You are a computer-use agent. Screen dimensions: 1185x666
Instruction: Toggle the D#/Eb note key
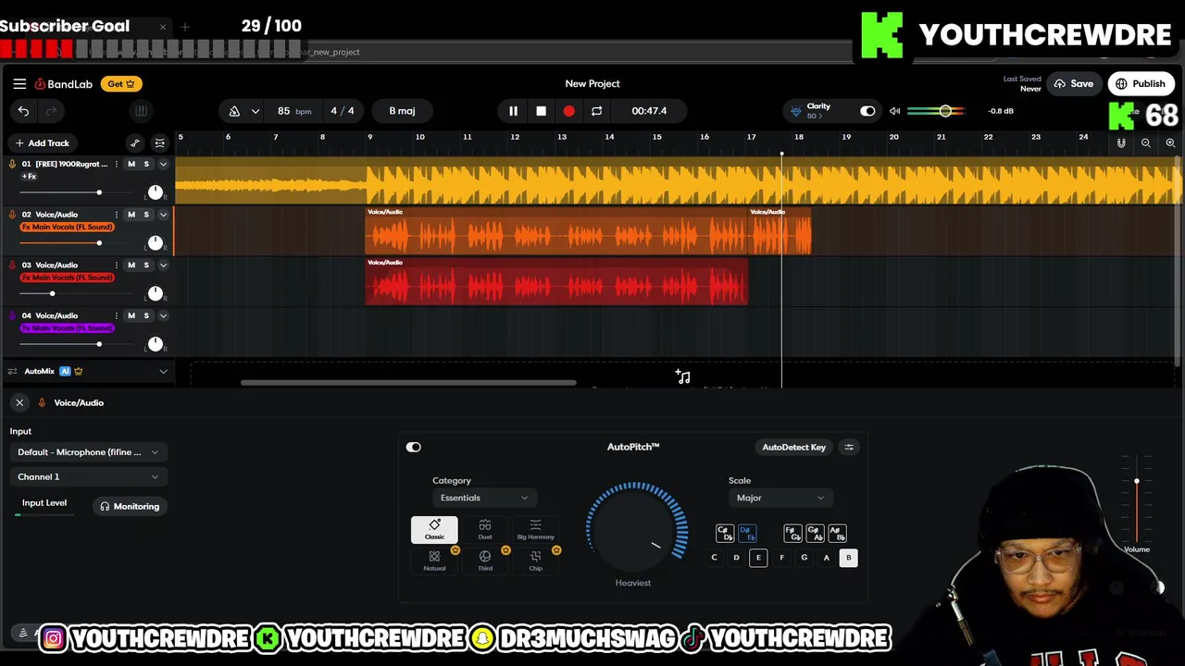click(x=747, y=534)
